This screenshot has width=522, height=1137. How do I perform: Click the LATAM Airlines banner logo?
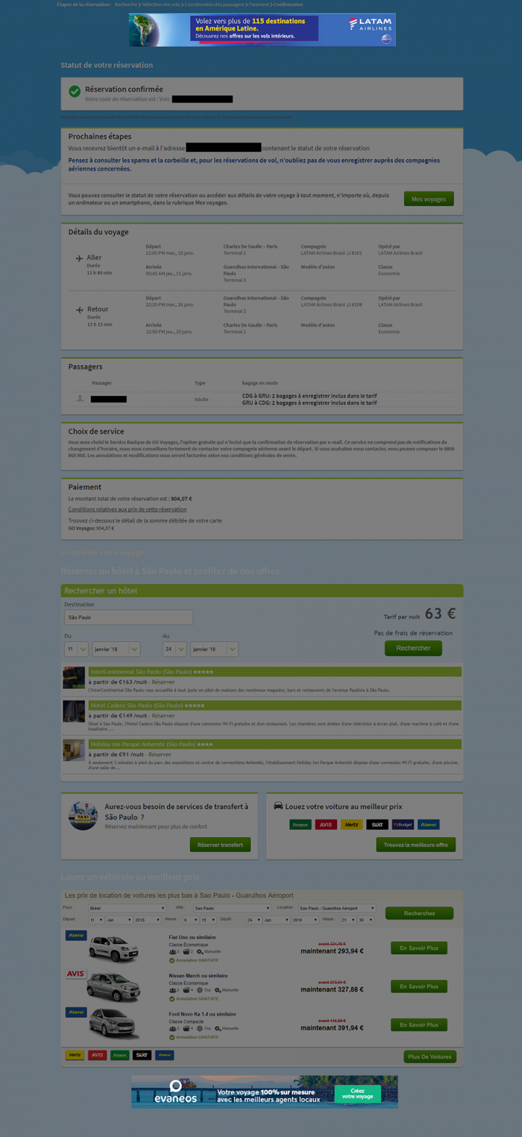tap(370, 26)
